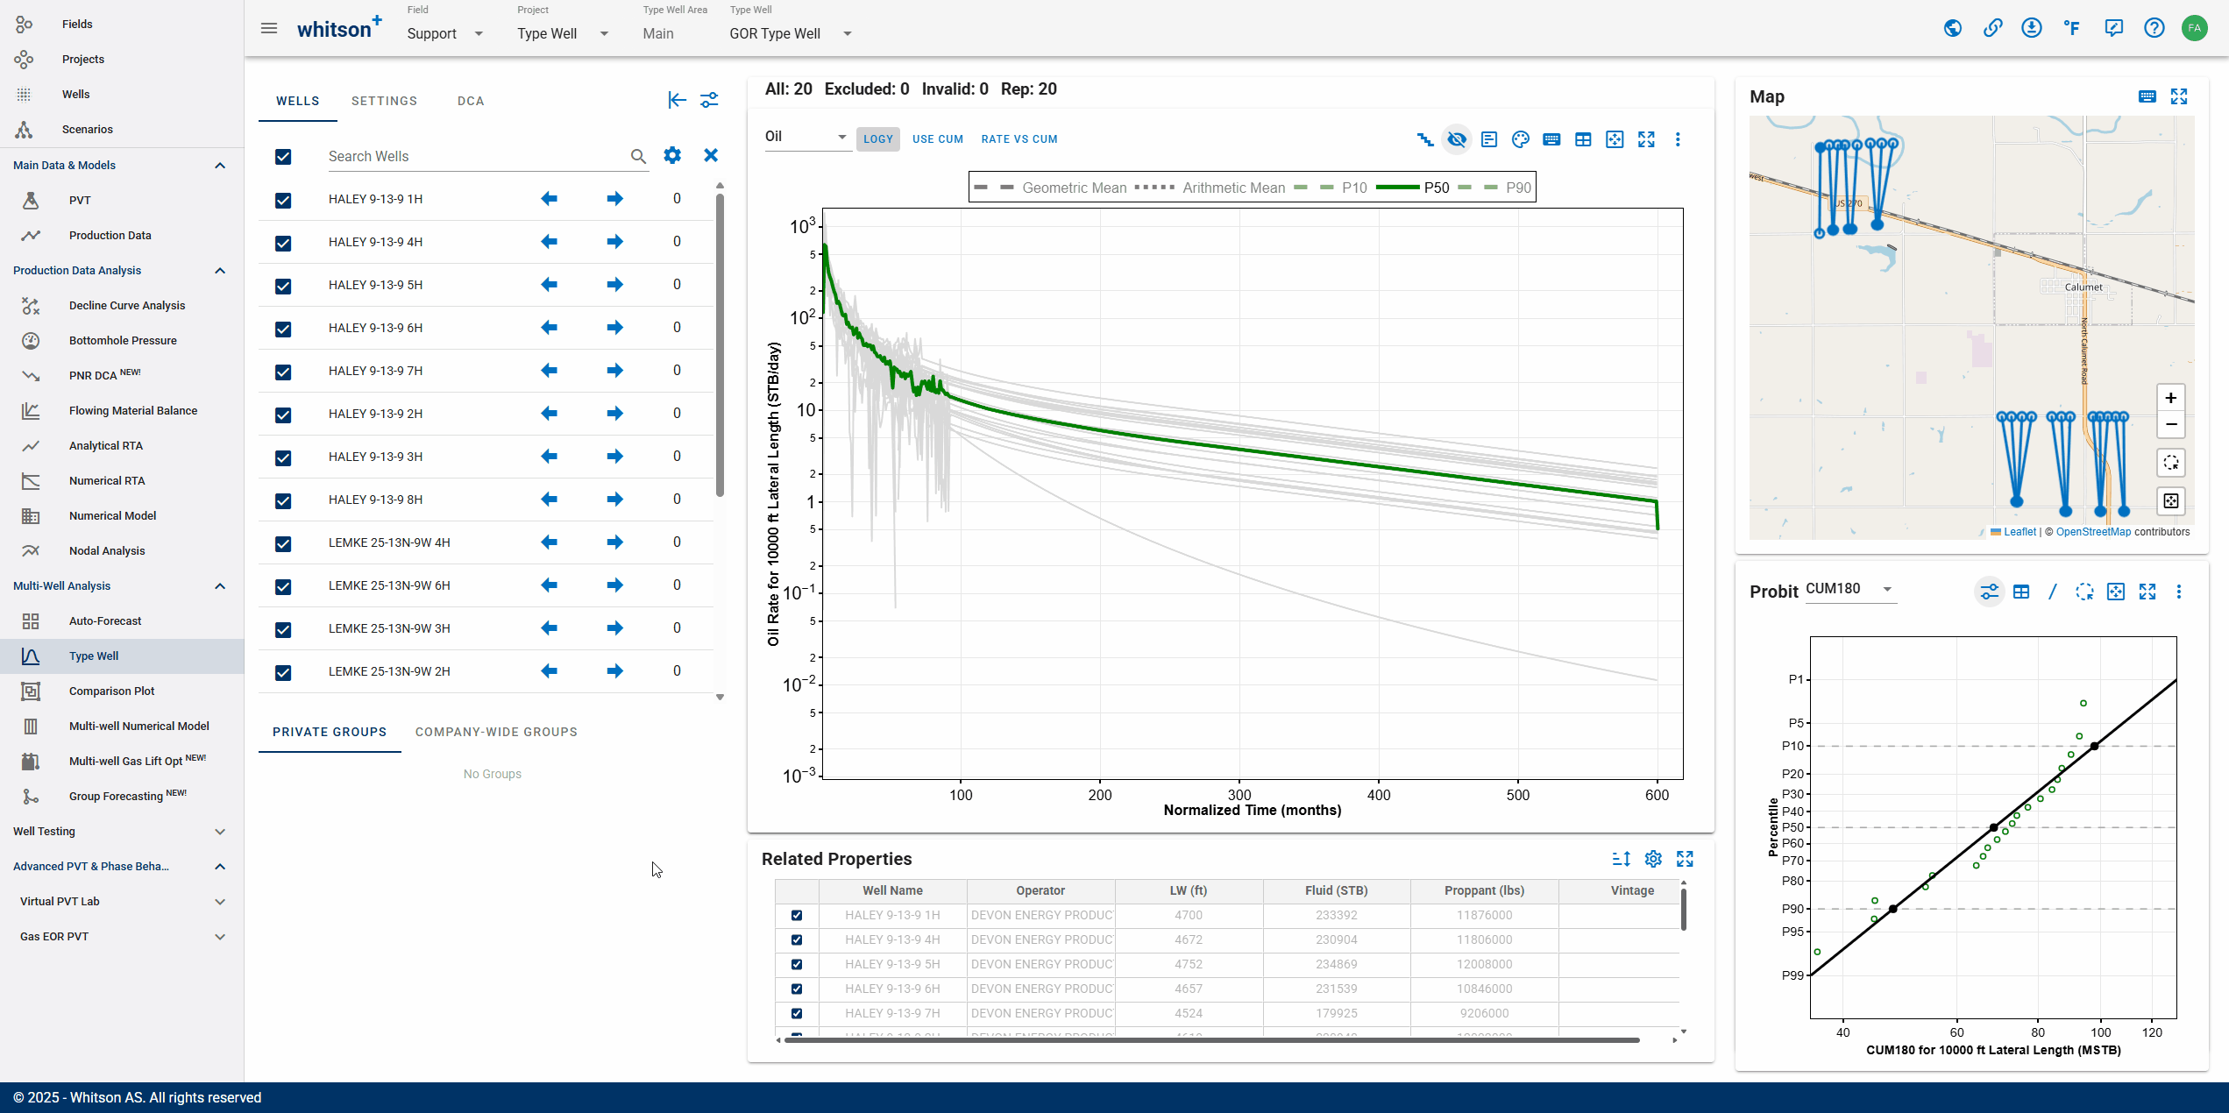Toggle the hidden-eye visibility icon in chart toolbar
Image resolution: width=2229 pixels, height=1113 pixels.
[1457, 139]
